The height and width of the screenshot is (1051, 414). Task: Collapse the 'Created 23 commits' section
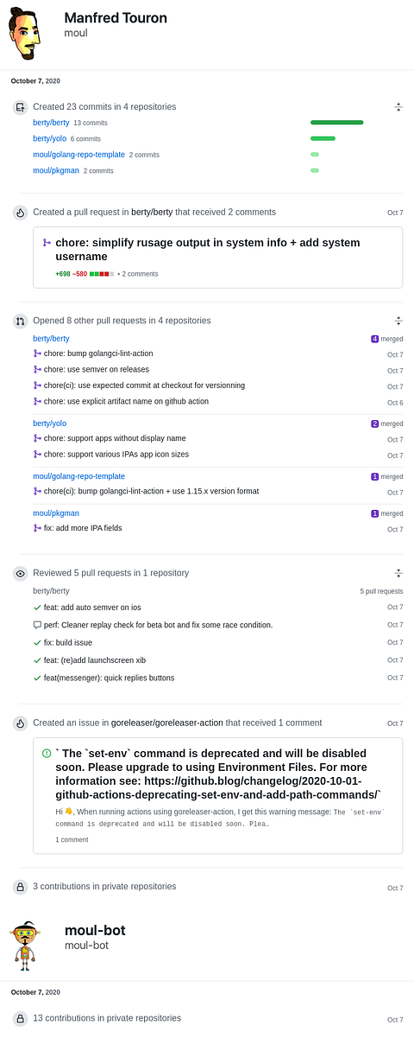[398, 107]
